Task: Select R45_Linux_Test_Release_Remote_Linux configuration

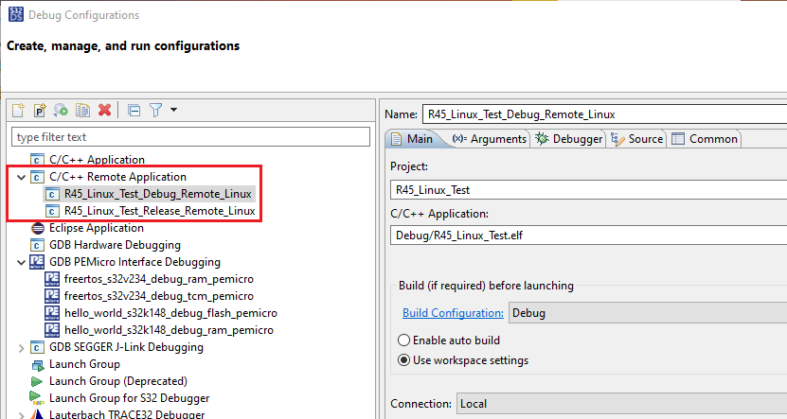Action: coord(159,211)
